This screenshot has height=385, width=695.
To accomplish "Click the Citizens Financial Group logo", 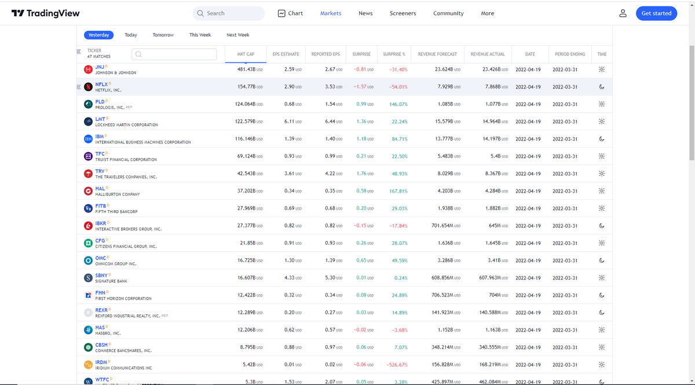I will click(x=88, y=243).
